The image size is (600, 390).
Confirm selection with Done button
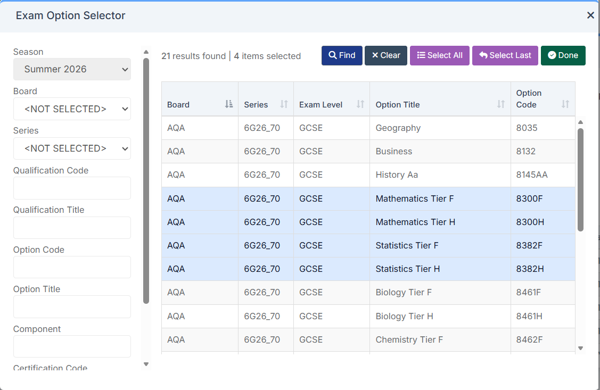point(563,55)
